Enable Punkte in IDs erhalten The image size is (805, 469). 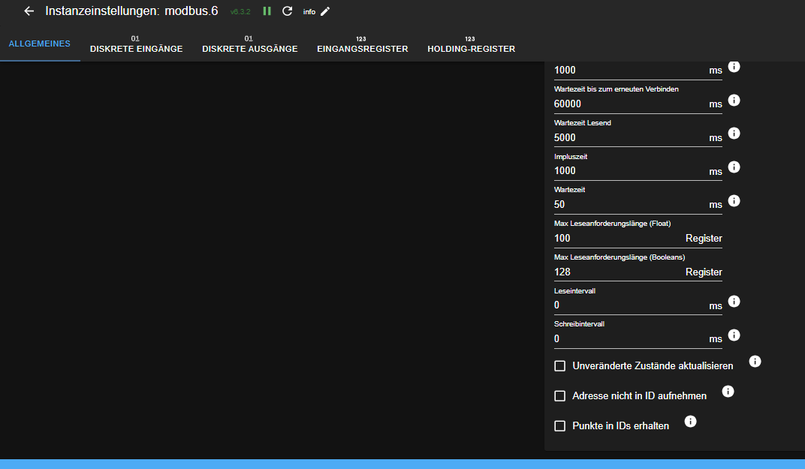pyautogui.click(x=559, y=425)
